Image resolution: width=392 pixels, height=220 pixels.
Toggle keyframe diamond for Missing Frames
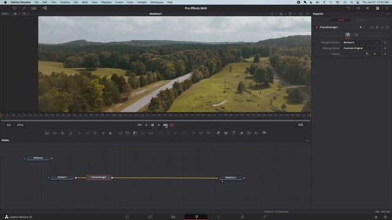click(385, 48)
